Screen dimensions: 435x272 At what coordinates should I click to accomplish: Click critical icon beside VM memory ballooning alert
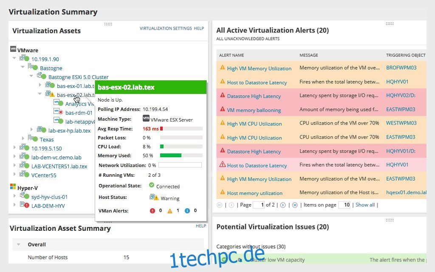(223, 109)
